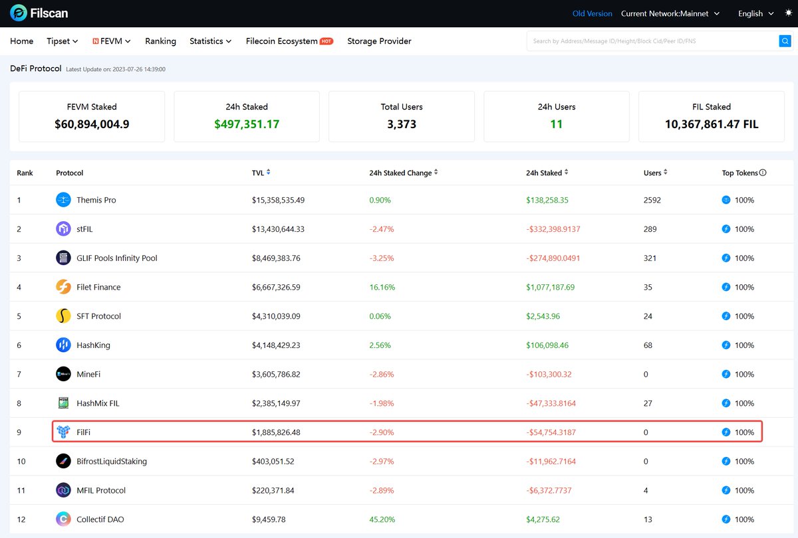Click the blue search magnifier button

pyautogui.click(x=785, y=41)
